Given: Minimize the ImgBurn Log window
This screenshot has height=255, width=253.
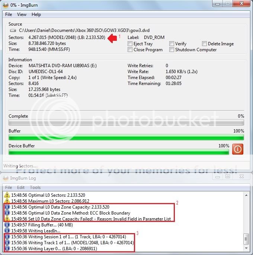Looking at the screenshot, I should (x=218, y=177).
